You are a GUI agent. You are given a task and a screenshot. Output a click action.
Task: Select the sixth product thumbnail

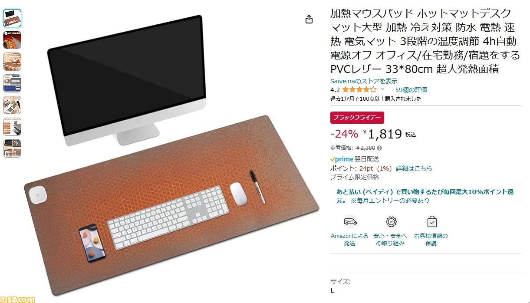pos(12,126)
